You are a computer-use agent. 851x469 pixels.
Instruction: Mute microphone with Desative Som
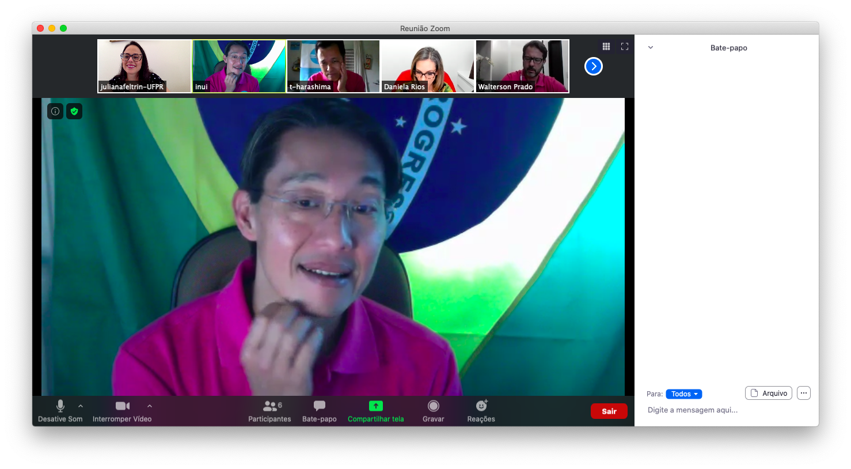click(60, 411)
